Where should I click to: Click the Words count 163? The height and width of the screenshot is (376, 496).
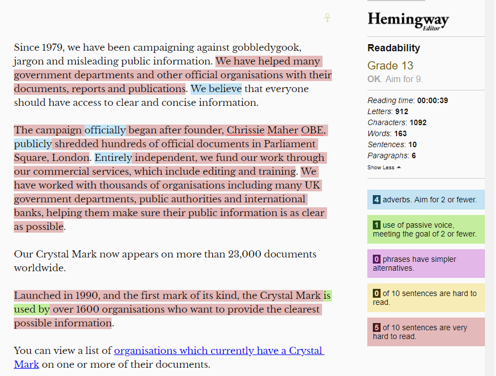click(x=400, y=133)
